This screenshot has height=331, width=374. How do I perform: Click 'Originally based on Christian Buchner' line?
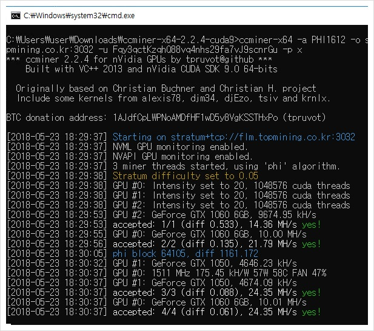click(x=165, y=89)
